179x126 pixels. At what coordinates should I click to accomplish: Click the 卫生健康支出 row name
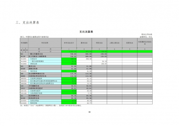[32, 86]
